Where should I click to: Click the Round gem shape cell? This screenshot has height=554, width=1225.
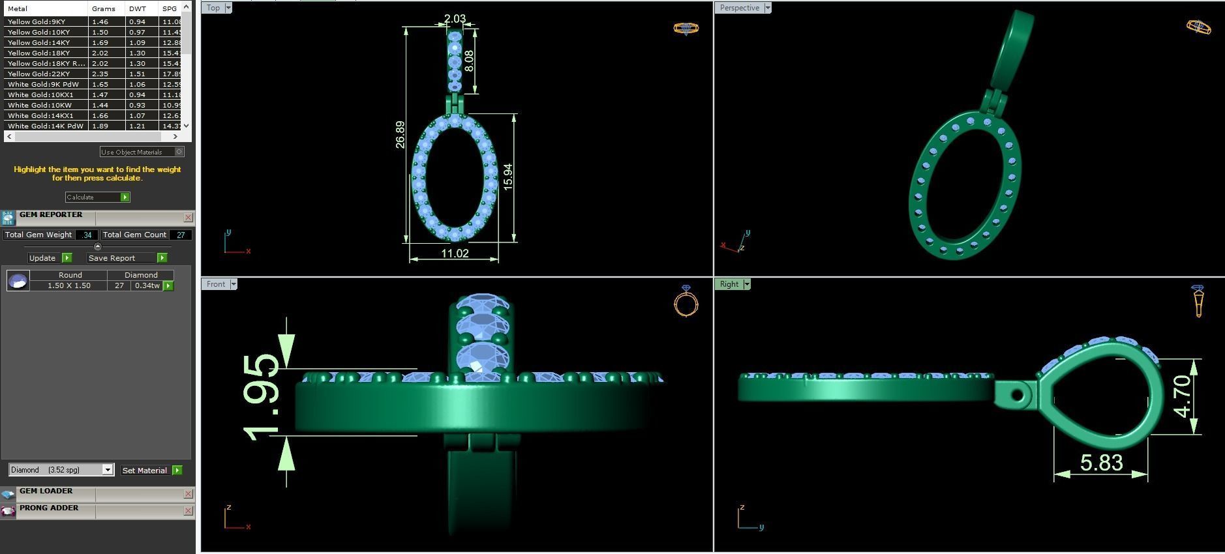click(x=70, y=275)
